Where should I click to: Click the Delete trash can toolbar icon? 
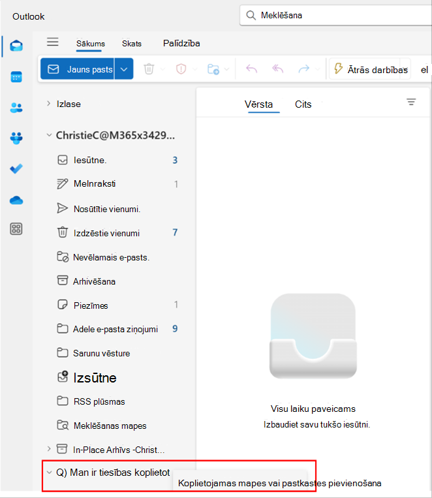(149, 69)
